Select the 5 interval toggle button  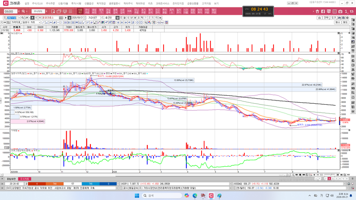pyautogui.click(x=153, y=18)
